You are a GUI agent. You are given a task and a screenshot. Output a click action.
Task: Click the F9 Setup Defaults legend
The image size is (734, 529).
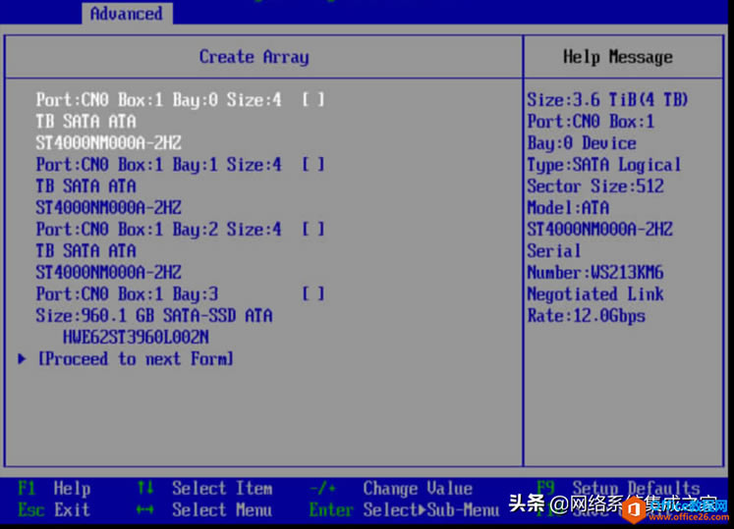click(618, 489)
